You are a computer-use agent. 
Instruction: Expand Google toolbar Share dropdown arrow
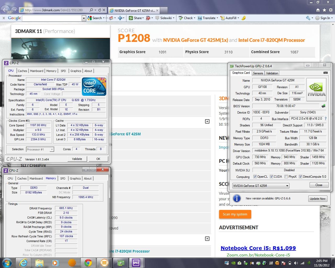tap(143, 18)
